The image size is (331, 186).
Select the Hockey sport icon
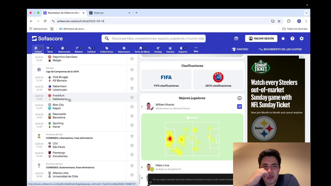coord(158,50)
